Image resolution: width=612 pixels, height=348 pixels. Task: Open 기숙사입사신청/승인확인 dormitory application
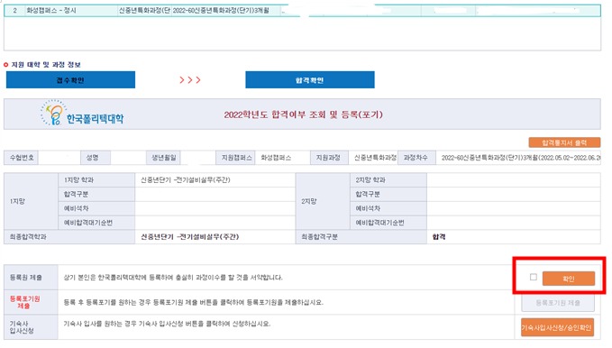click(x=557, y=327)
